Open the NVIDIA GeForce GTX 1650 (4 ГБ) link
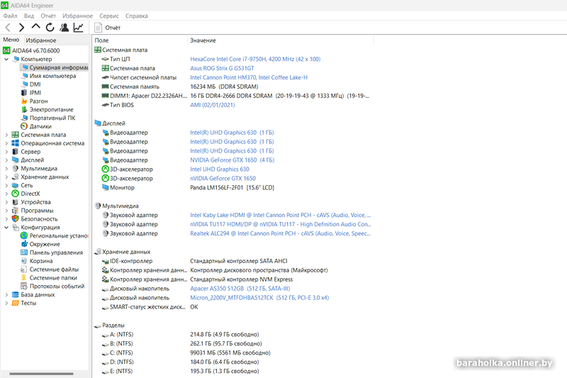The width and height of the screenshot is (567, 378). [x=232, y=160]
